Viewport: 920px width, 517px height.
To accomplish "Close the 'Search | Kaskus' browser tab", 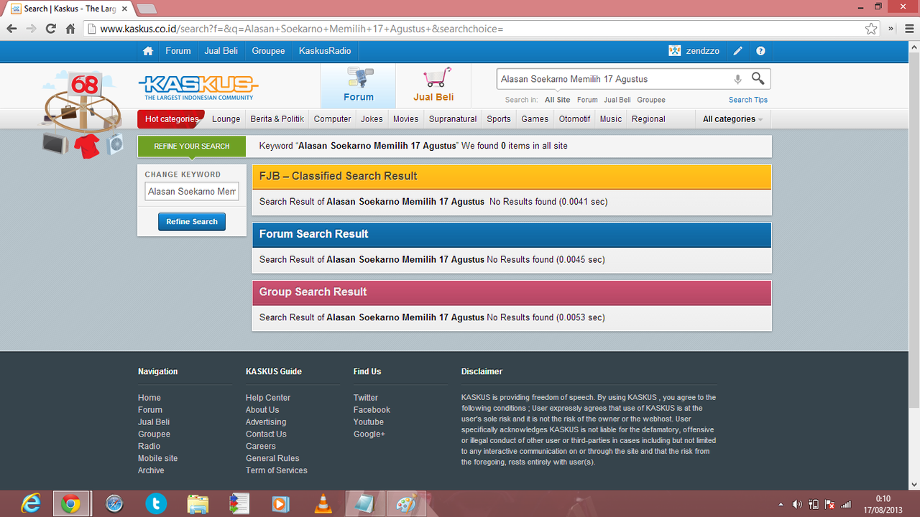I will point(124,9).
